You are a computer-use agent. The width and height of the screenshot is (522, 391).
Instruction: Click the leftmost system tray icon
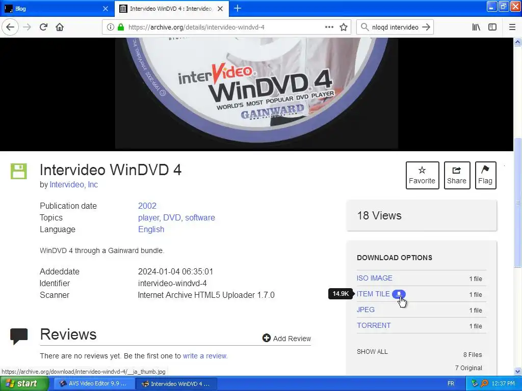tap(475, 383)
